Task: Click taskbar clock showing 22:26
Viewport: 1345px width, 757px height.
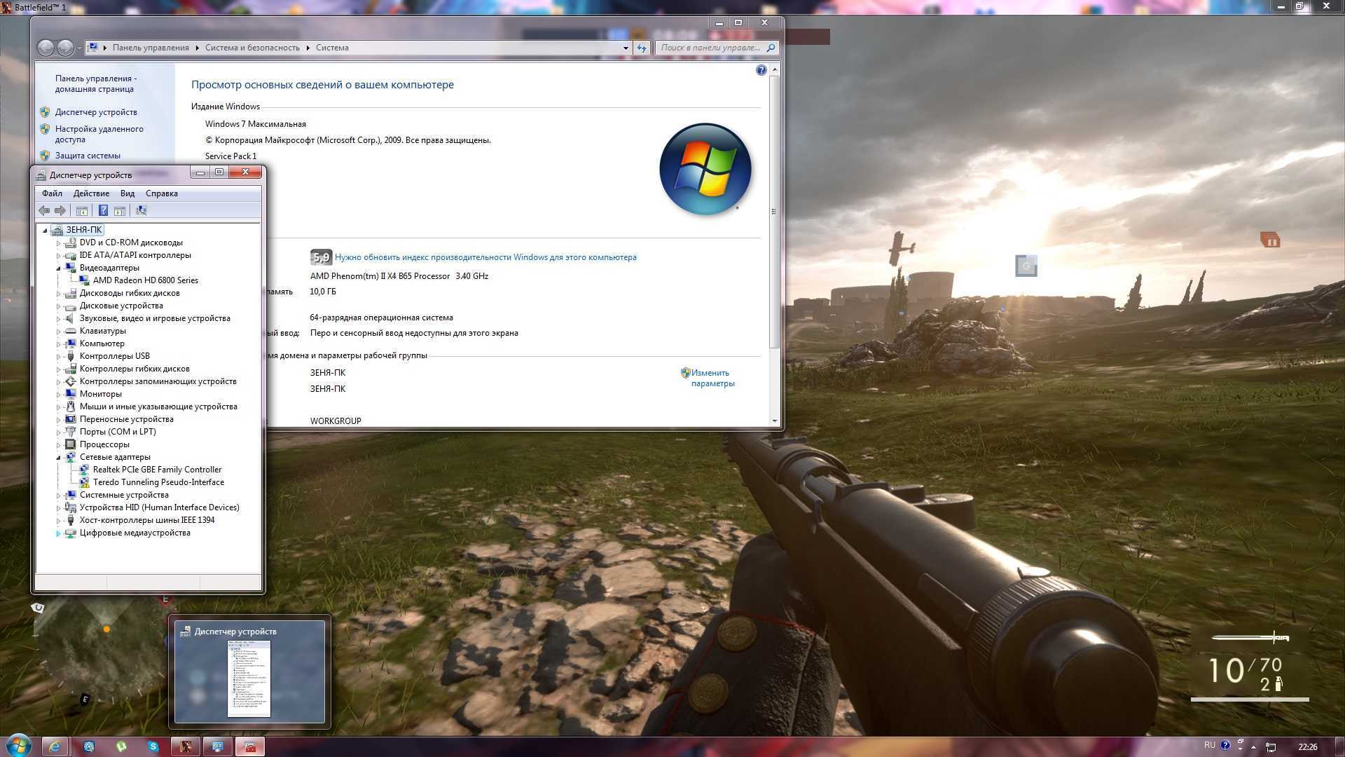Action: (x=1307, y=746)
